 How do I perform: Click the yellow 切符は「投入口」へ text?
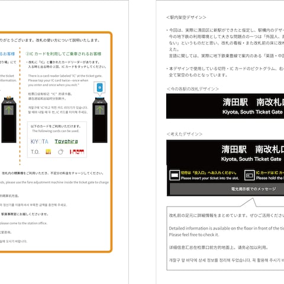(209, 173)
